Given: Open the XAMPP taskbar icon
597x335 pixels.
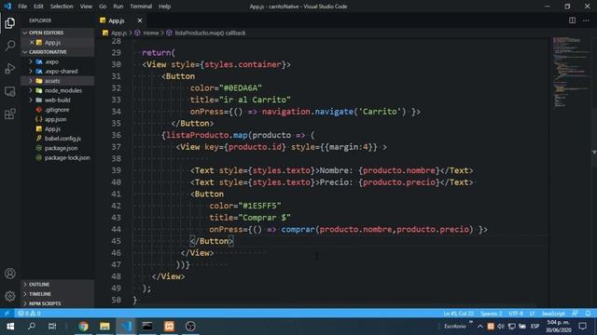Looking at the screenshot, I should point(169,327).
